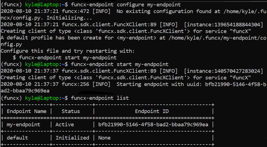Click 'Configure this file and try restarting' text
Screen dimensions: 267x147
click(58, 51)
